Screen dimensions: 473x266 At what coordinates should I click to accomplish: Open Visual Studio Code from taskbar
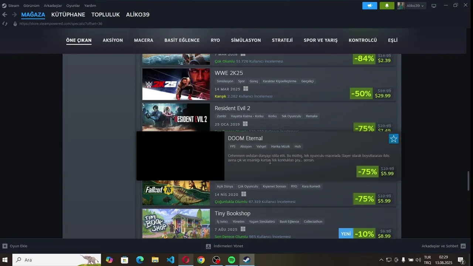[x=170, y=260]
